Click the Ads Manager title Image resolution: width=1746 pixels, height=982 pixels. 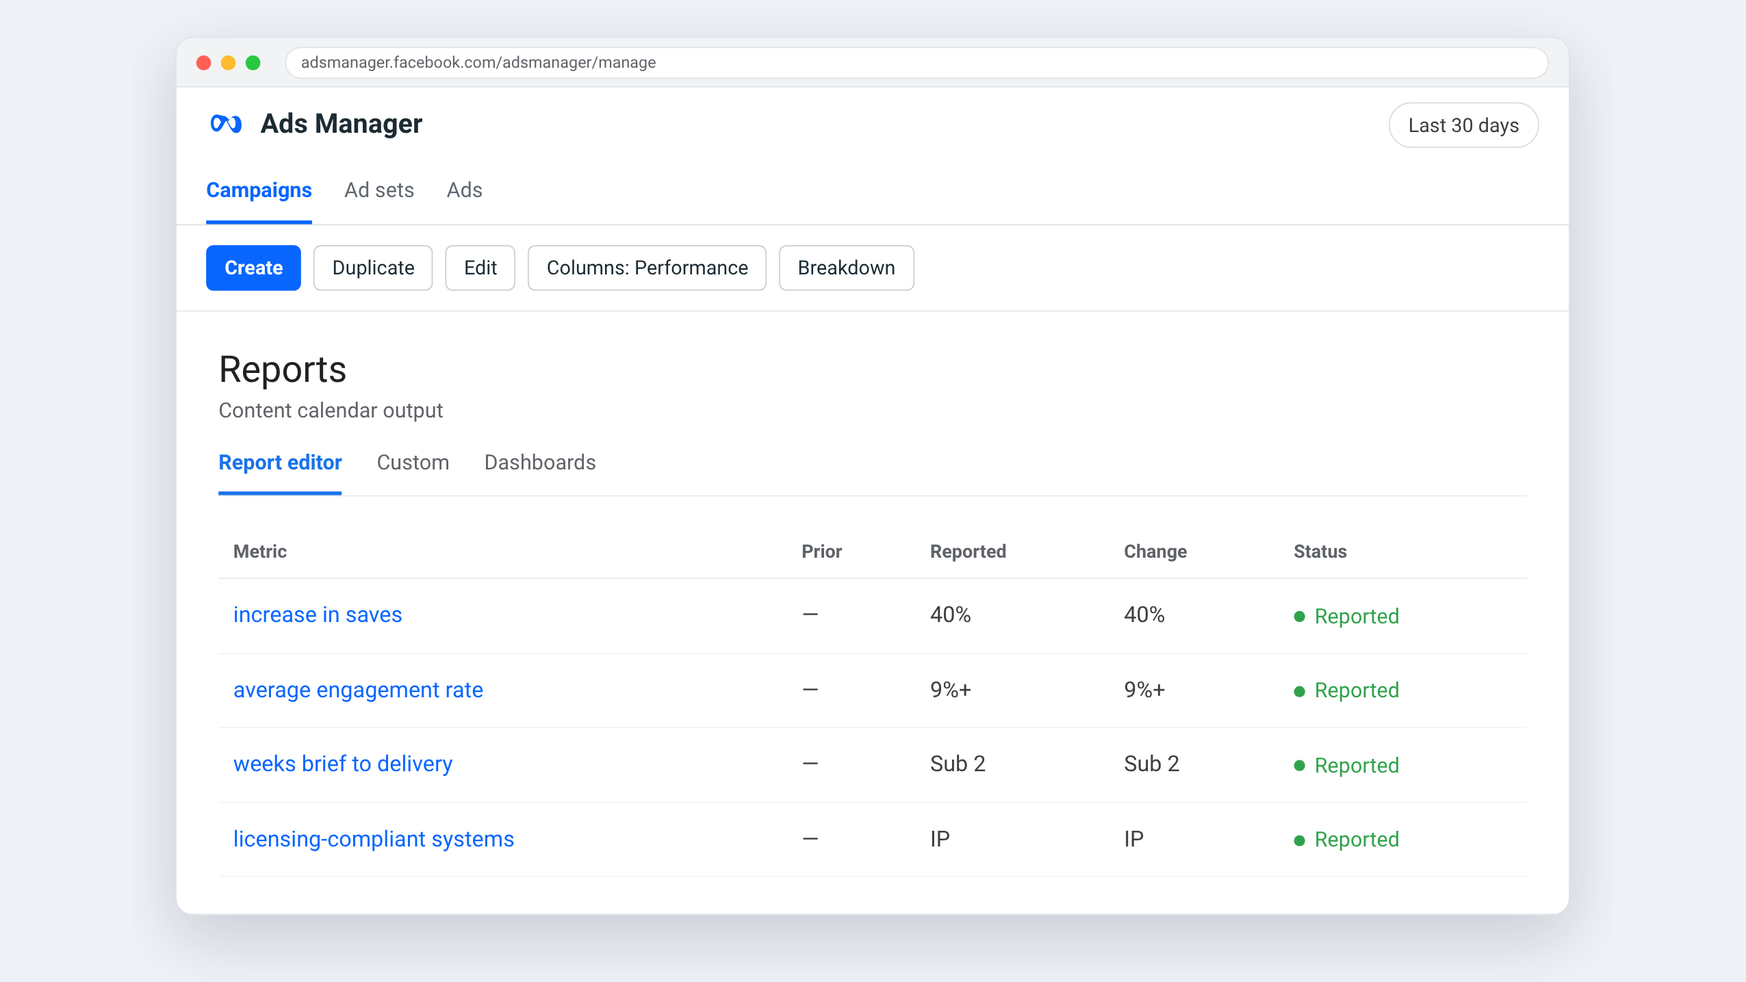pyautogui.click(x=341, y=124)
